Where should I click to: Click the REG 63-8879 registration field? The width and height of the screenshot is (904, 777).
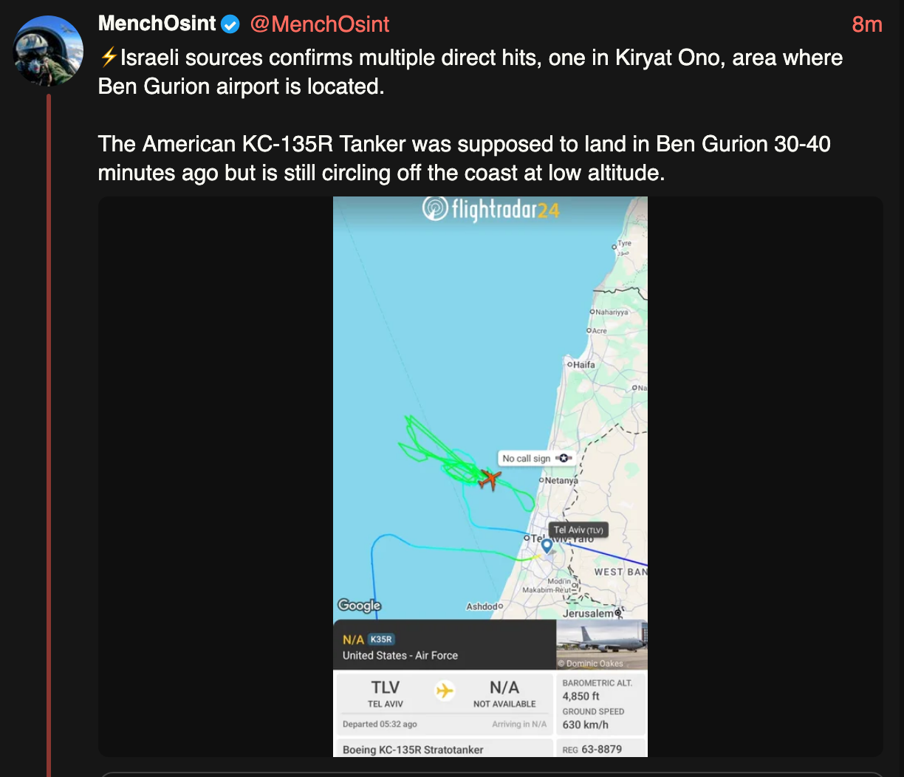(x=598, y=749)
